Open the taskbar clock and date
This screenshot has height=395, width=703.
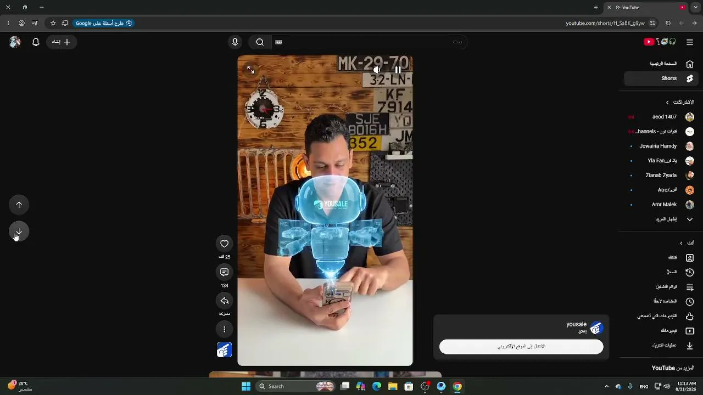(x=687, y=386)
